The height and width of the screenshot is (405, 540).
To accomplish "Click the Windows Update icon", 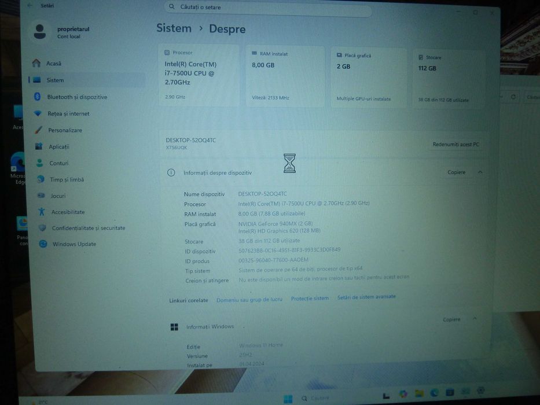I will click(x=43, y=244).
